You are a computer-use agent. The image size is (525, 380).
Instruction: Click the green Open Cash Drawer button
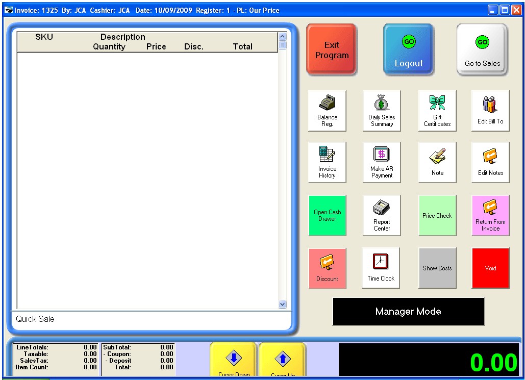coord(327,215)
